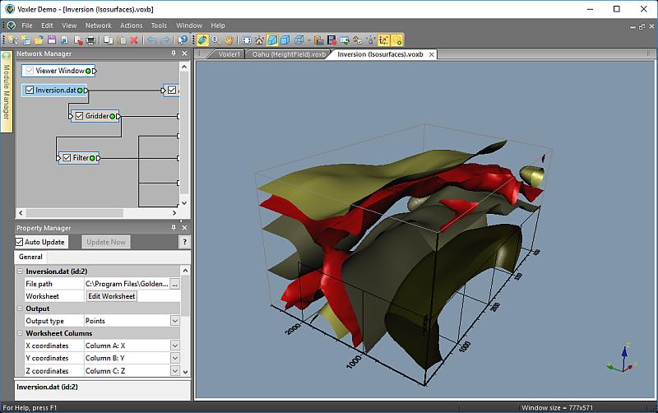Click the Print icon in the toolbar
This screenshot has height=413, width=658.
coord(91,39)
